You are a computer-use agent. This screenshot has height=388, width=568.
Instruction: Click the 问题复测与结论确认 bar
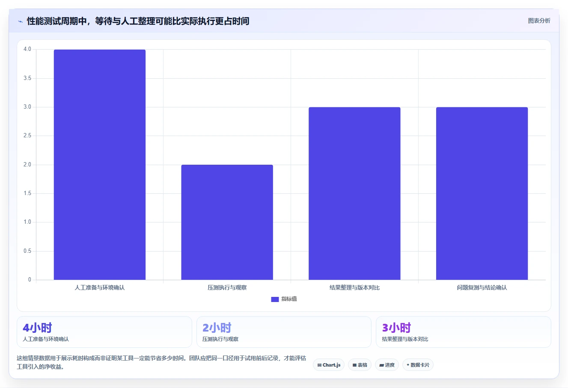pyautogui.click(x=482, y=193)
